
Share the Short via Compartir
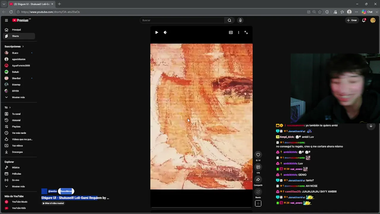258,180
